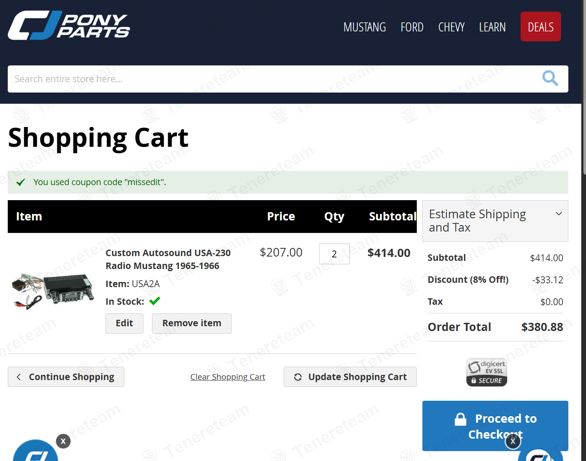Dismiss the bottom-left CJ chat bubble

(63, 441)
